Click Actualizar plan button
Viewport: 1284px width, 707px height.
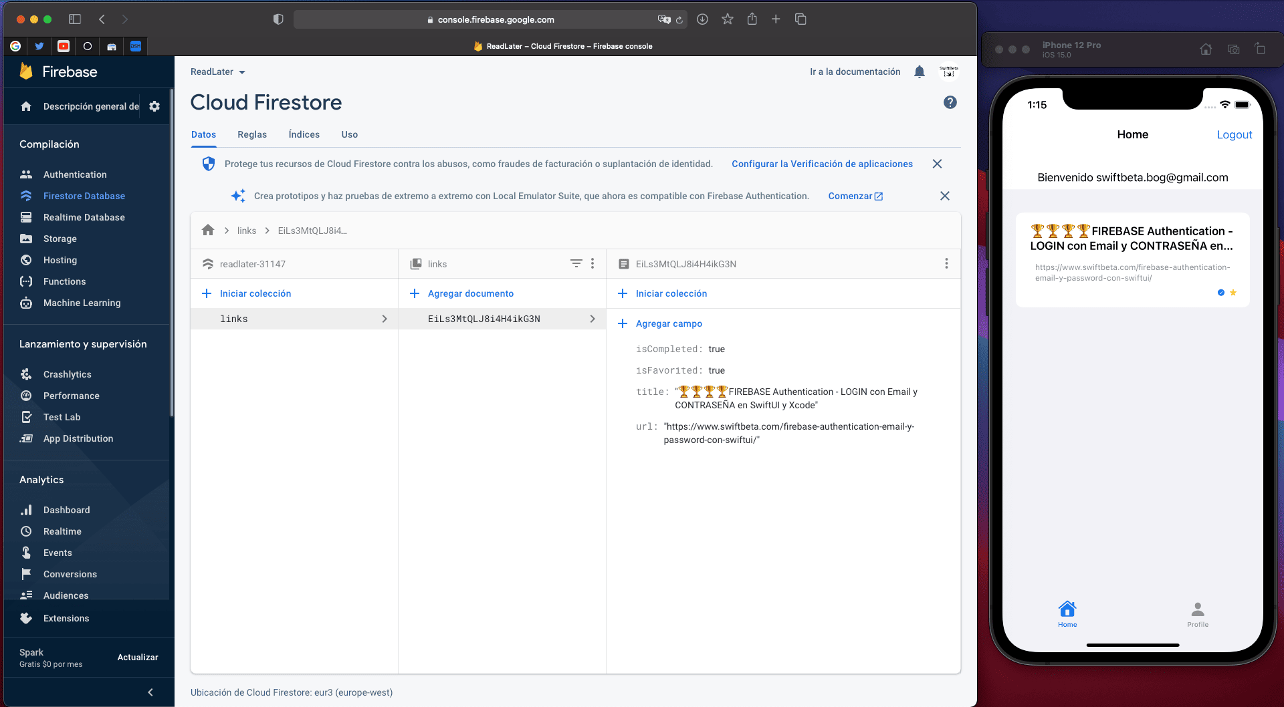pos(138,658)
